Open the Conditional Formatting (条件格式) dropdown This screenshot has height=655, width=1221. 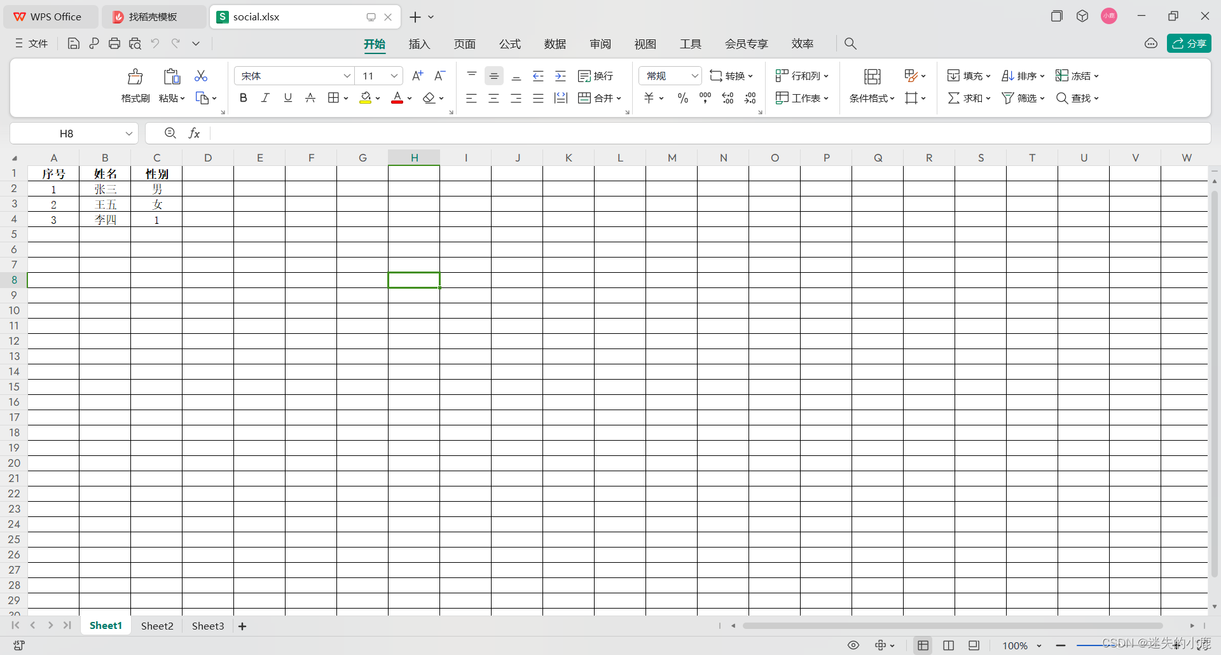click(x=873, y=85)
